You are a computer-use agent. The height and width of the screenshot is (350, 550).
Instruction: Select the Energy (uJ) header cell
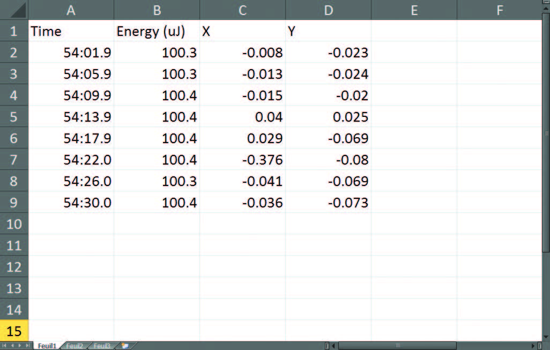pos(157,32)
